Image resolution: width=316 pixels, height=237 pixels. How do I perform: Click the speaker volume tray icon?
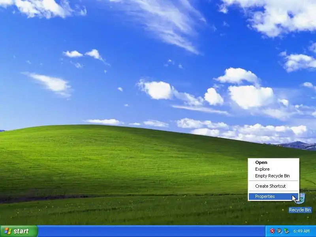pyautogui.click(x=279, y=231)
